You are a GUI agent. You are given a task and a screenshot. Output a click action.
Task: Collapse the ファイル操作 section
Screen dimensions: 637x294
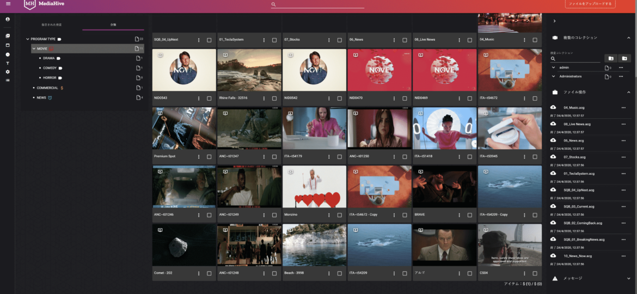[629, 92]
